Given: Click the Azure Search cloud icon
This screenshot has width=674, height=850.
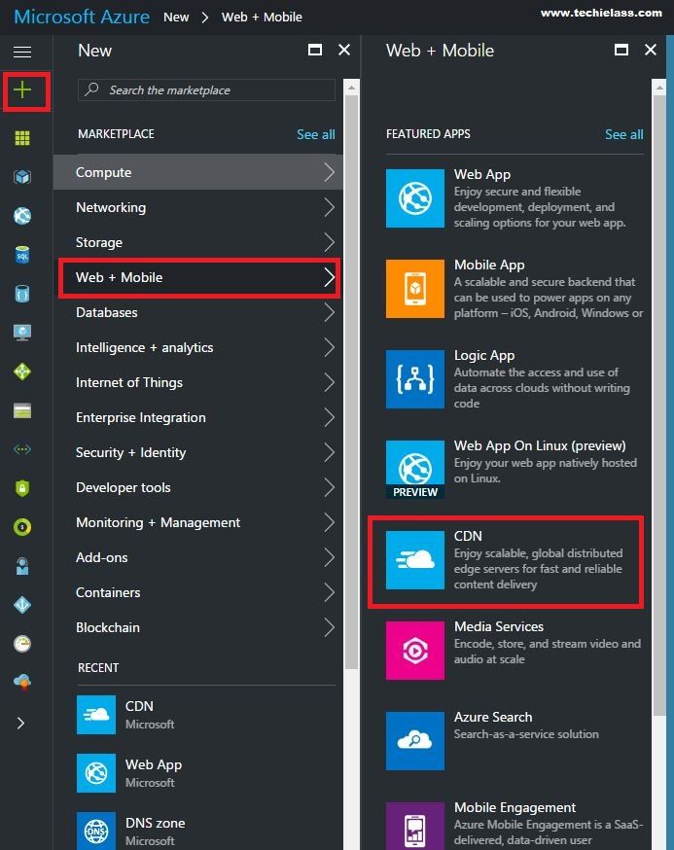Looking at the screenshot, I should pyautogui.click(x=415, y=741).
